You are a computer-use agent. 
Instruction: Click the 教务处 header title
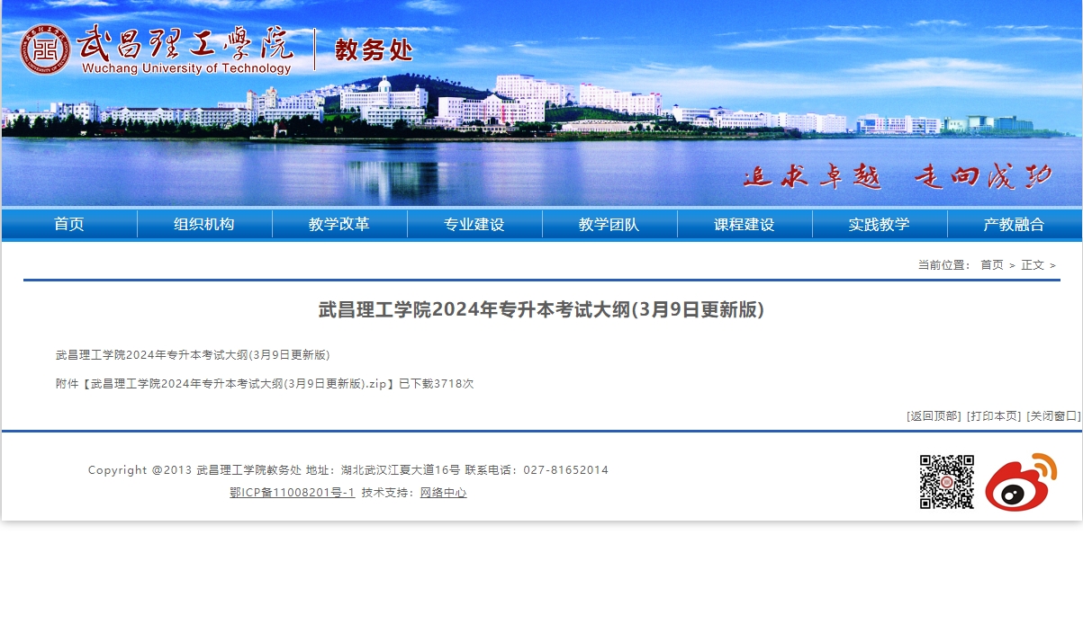tap(374, 49)
